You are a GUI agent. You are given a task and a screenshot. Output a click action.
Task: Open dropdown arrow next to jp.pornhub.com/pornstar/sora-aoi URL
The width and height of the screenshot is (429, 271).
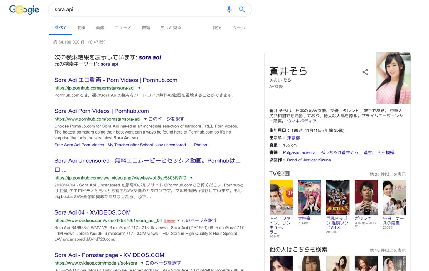tap(139, 88)
